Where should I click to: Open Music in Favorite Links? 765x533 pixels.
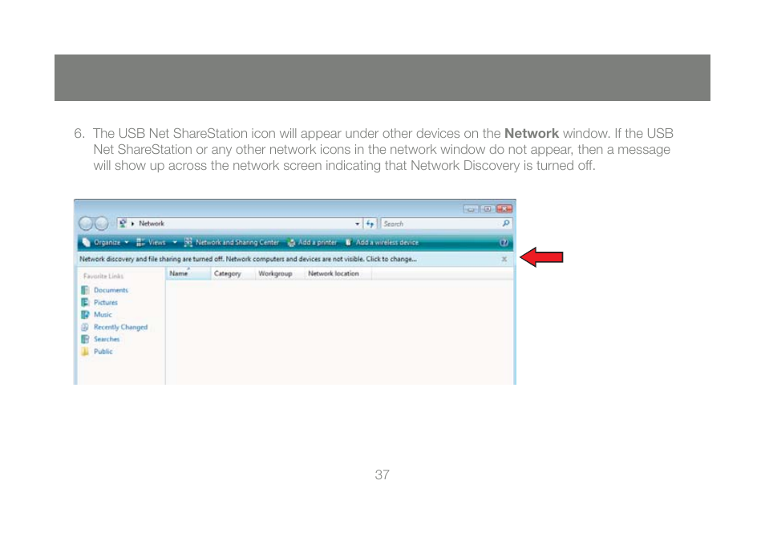pyautogui.click(x=103, y=314)
